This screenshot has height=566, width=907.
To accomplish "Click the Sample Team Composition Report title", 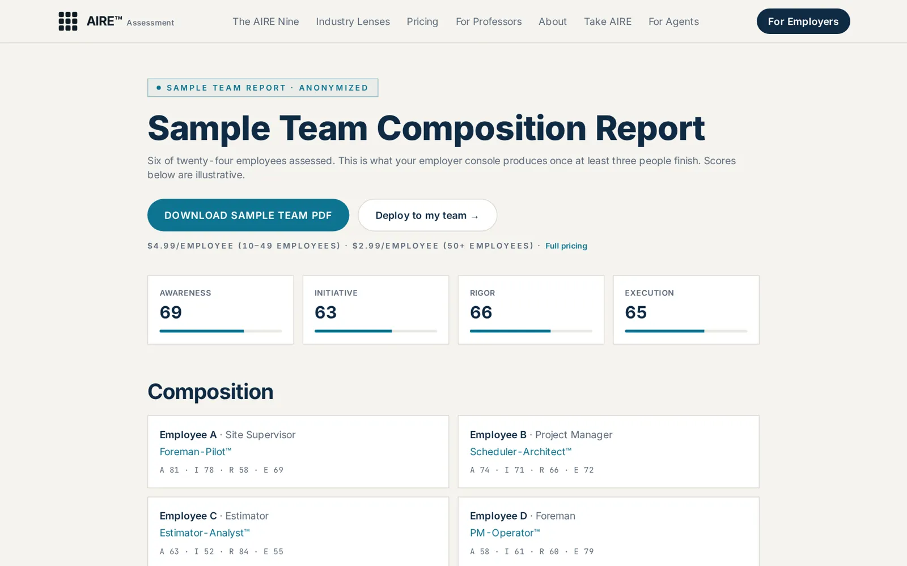I will point(426,128).
